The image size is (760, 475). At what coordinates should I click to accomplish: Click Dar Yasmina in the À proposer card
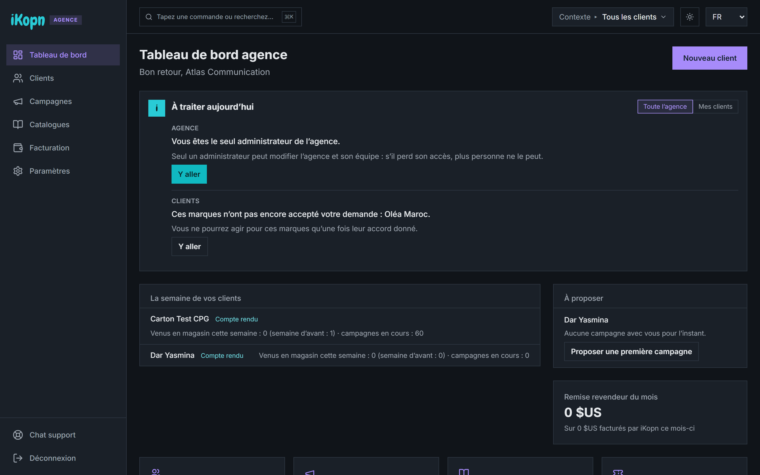[x=586, y=320]
